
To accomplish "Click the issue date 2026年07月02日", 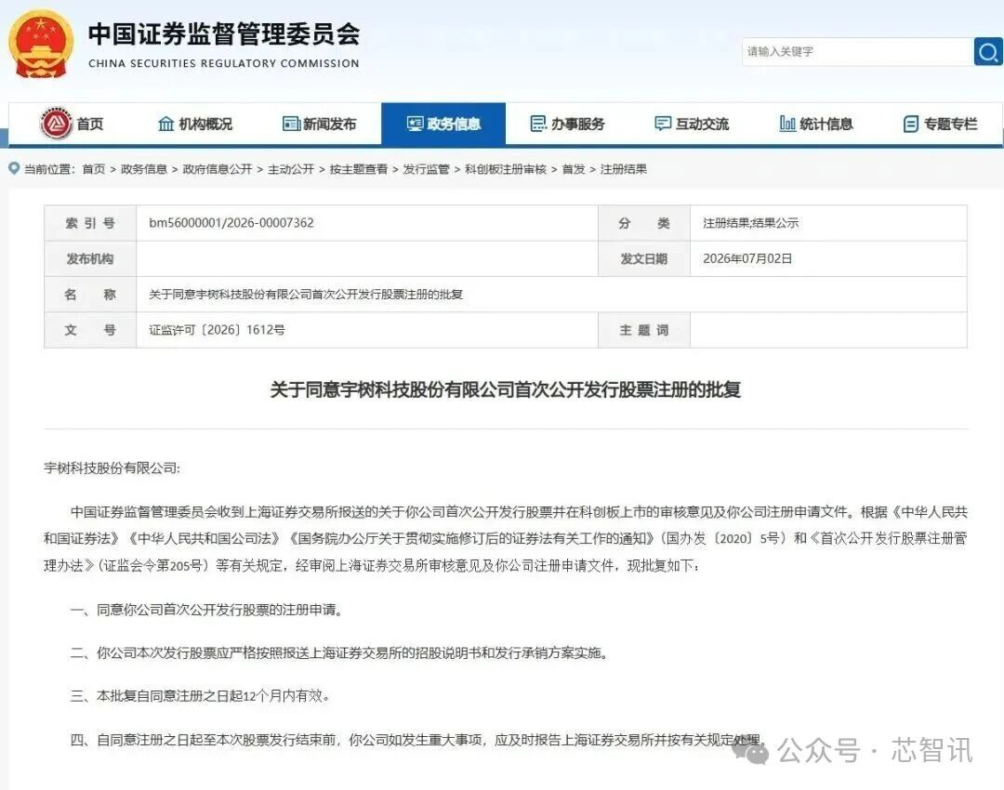I will (747, 258).
